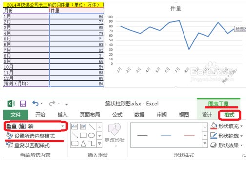Select the 件量 header cell
The width and height of the screenshot is (246, 177).
tap(77, 11)
